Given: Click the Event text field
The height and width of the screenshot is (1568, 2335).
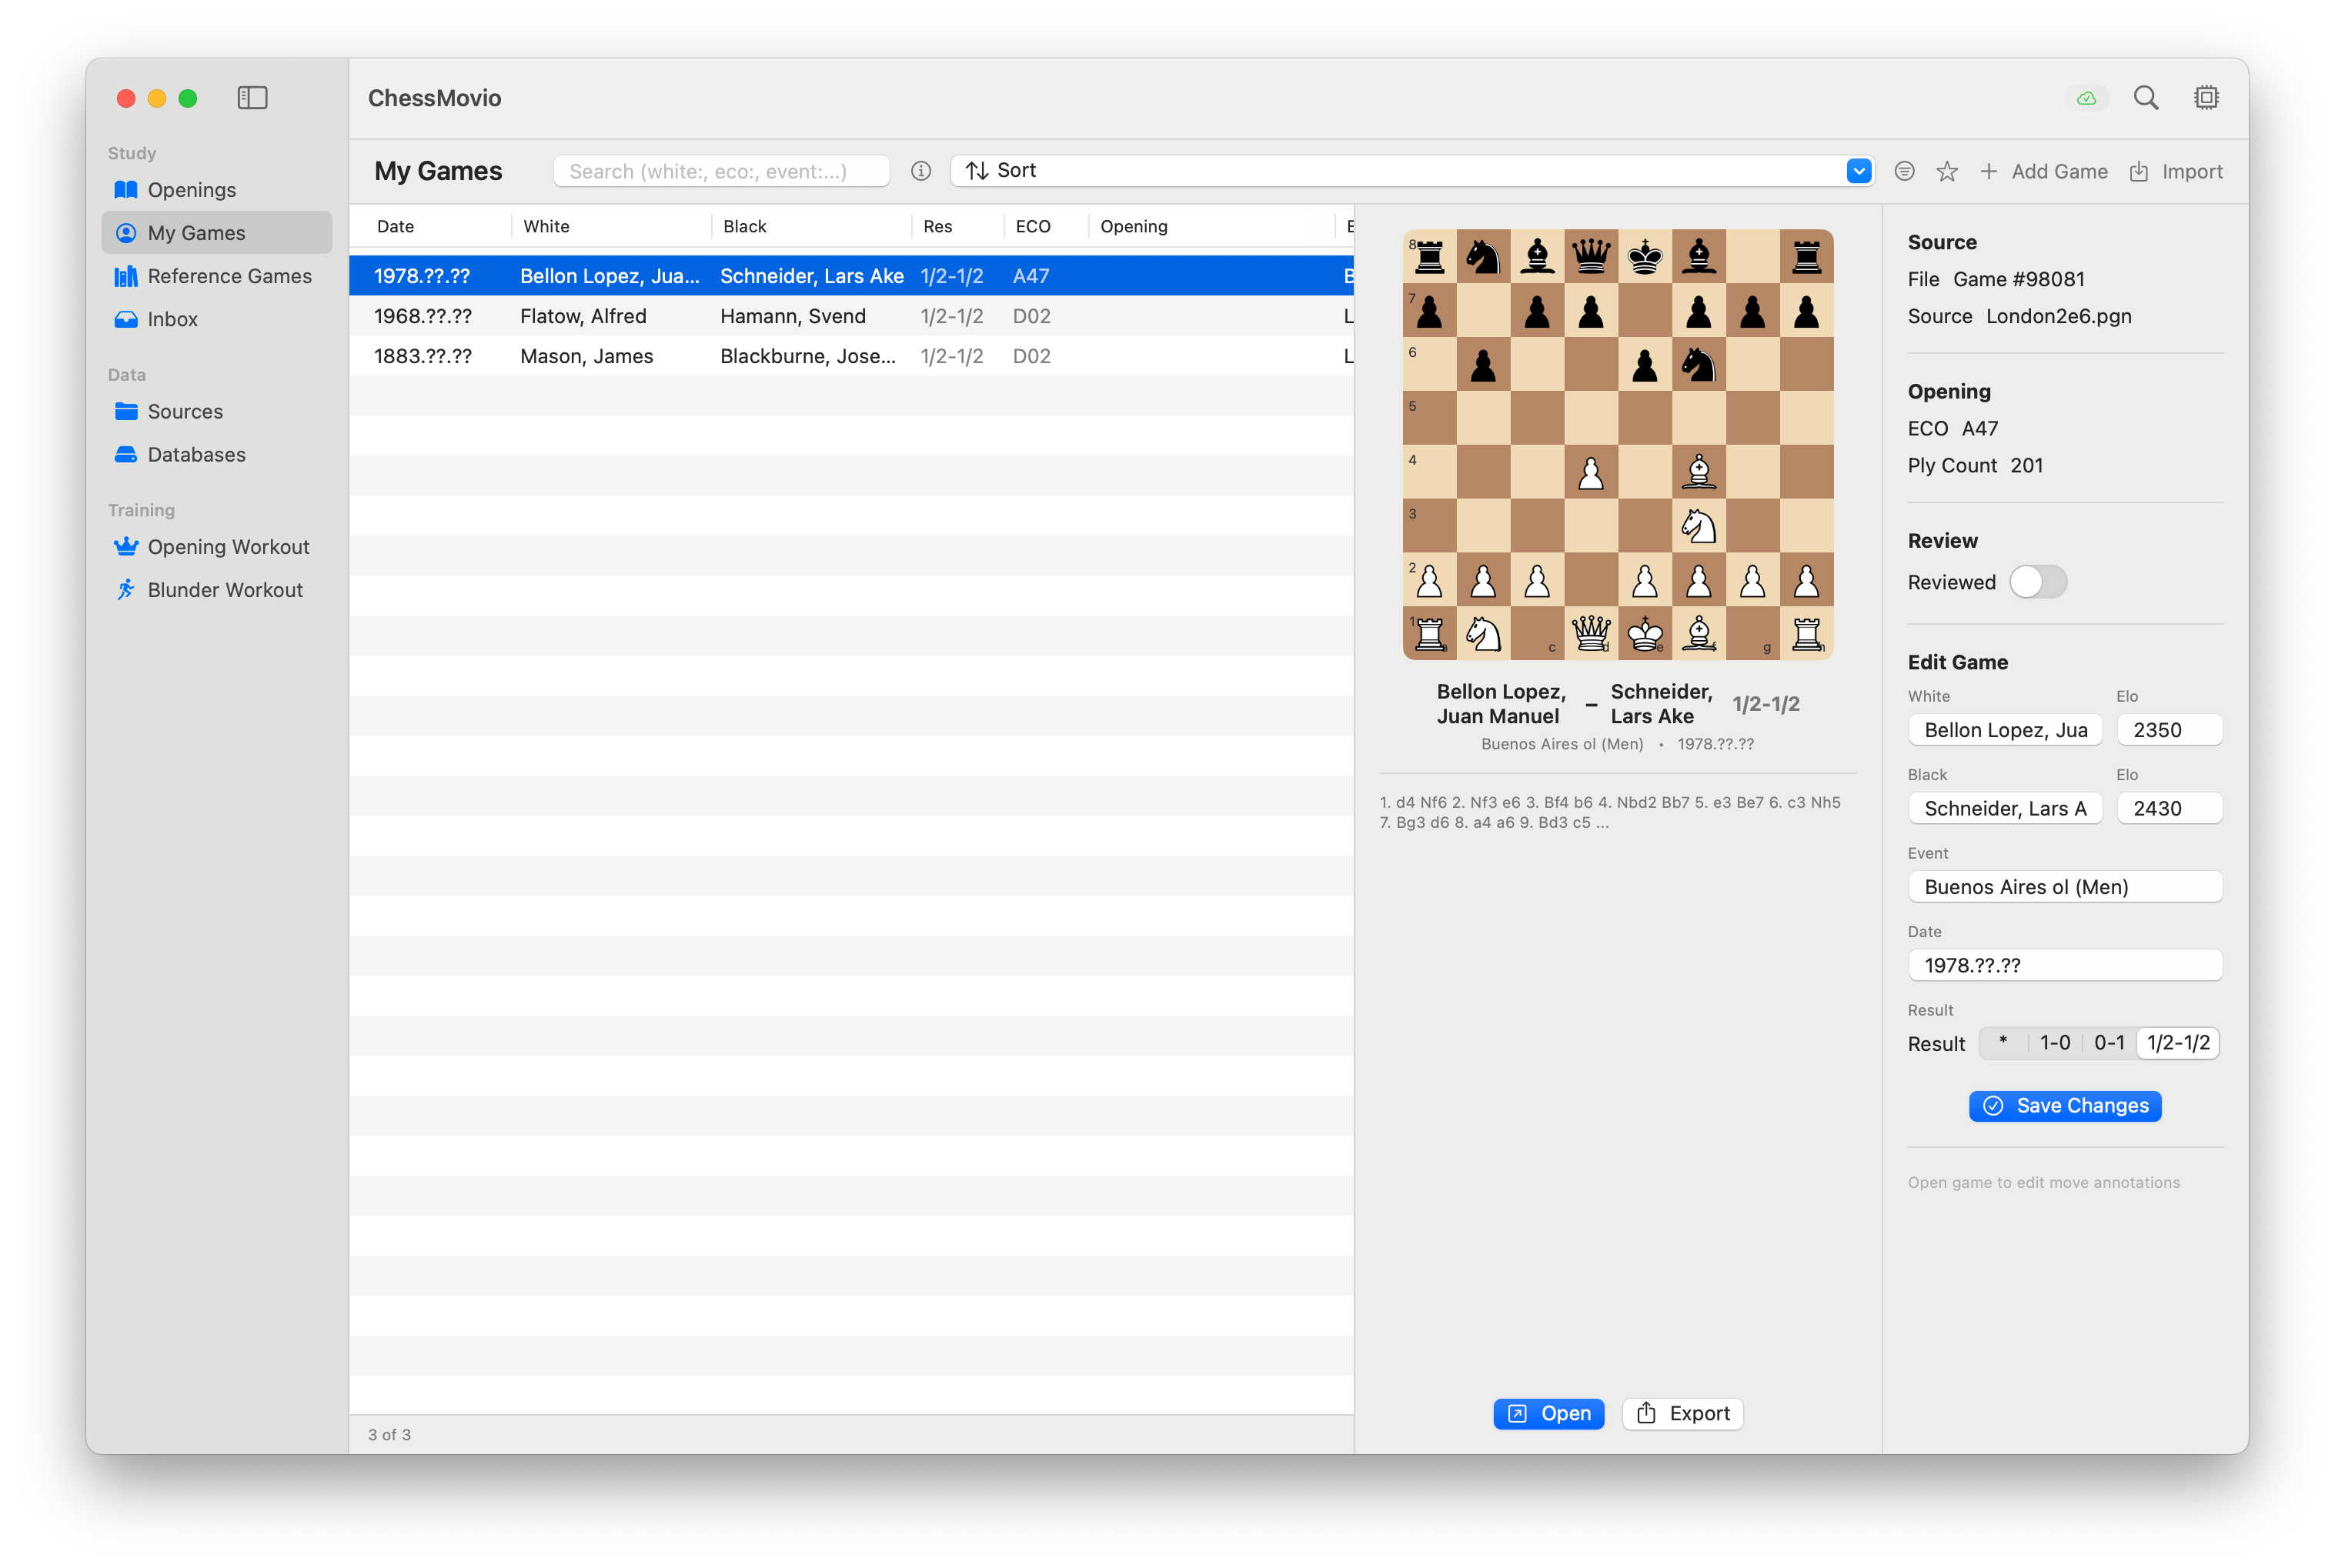Looking at the screenshot, I should tap(2064, 887).
